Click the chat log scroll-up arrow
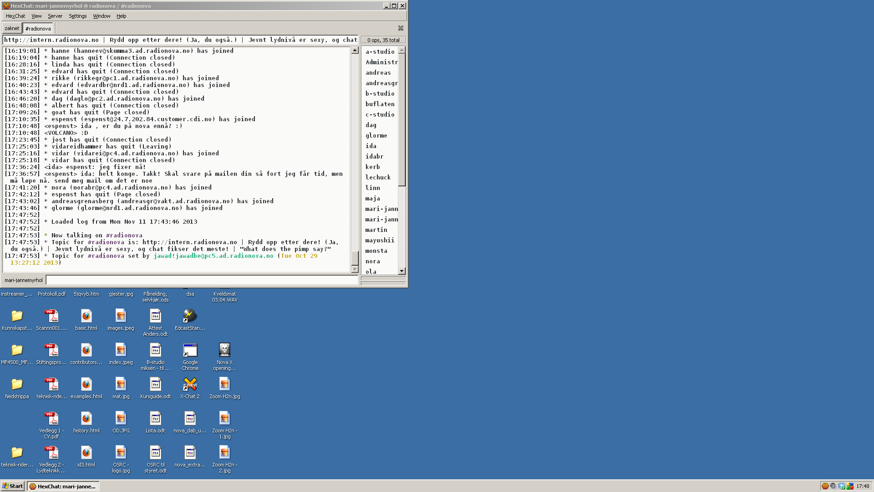 (355, 51)
